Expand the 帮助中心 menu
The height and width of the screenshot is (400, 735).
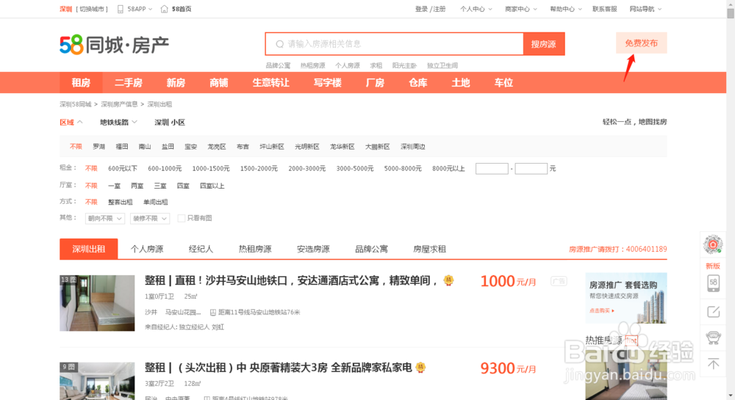coord(565,9)
